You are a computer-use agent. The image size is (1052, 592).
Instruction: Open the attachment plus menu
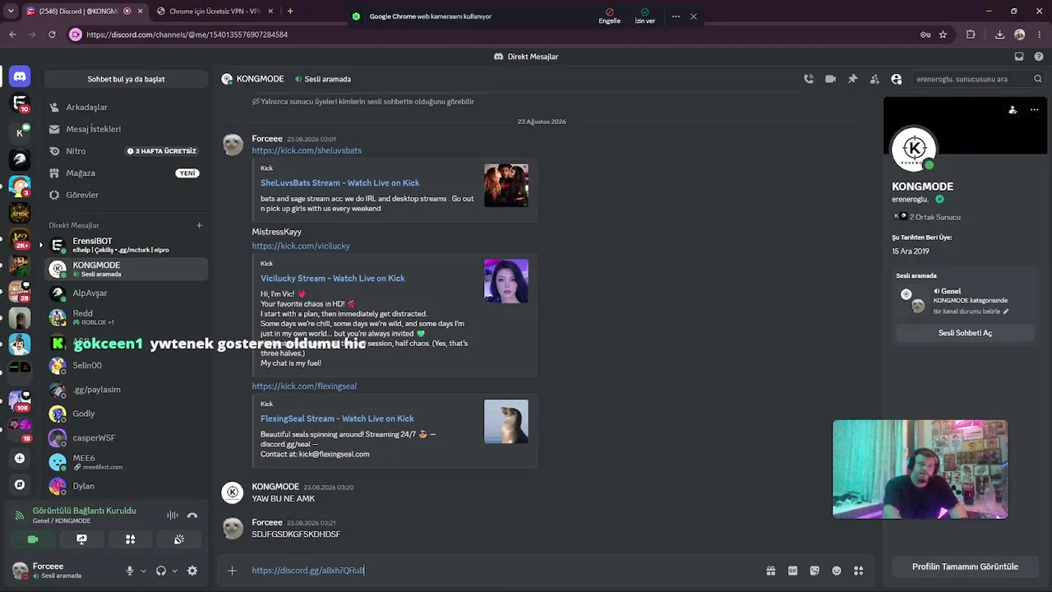[x=232, y=571]
